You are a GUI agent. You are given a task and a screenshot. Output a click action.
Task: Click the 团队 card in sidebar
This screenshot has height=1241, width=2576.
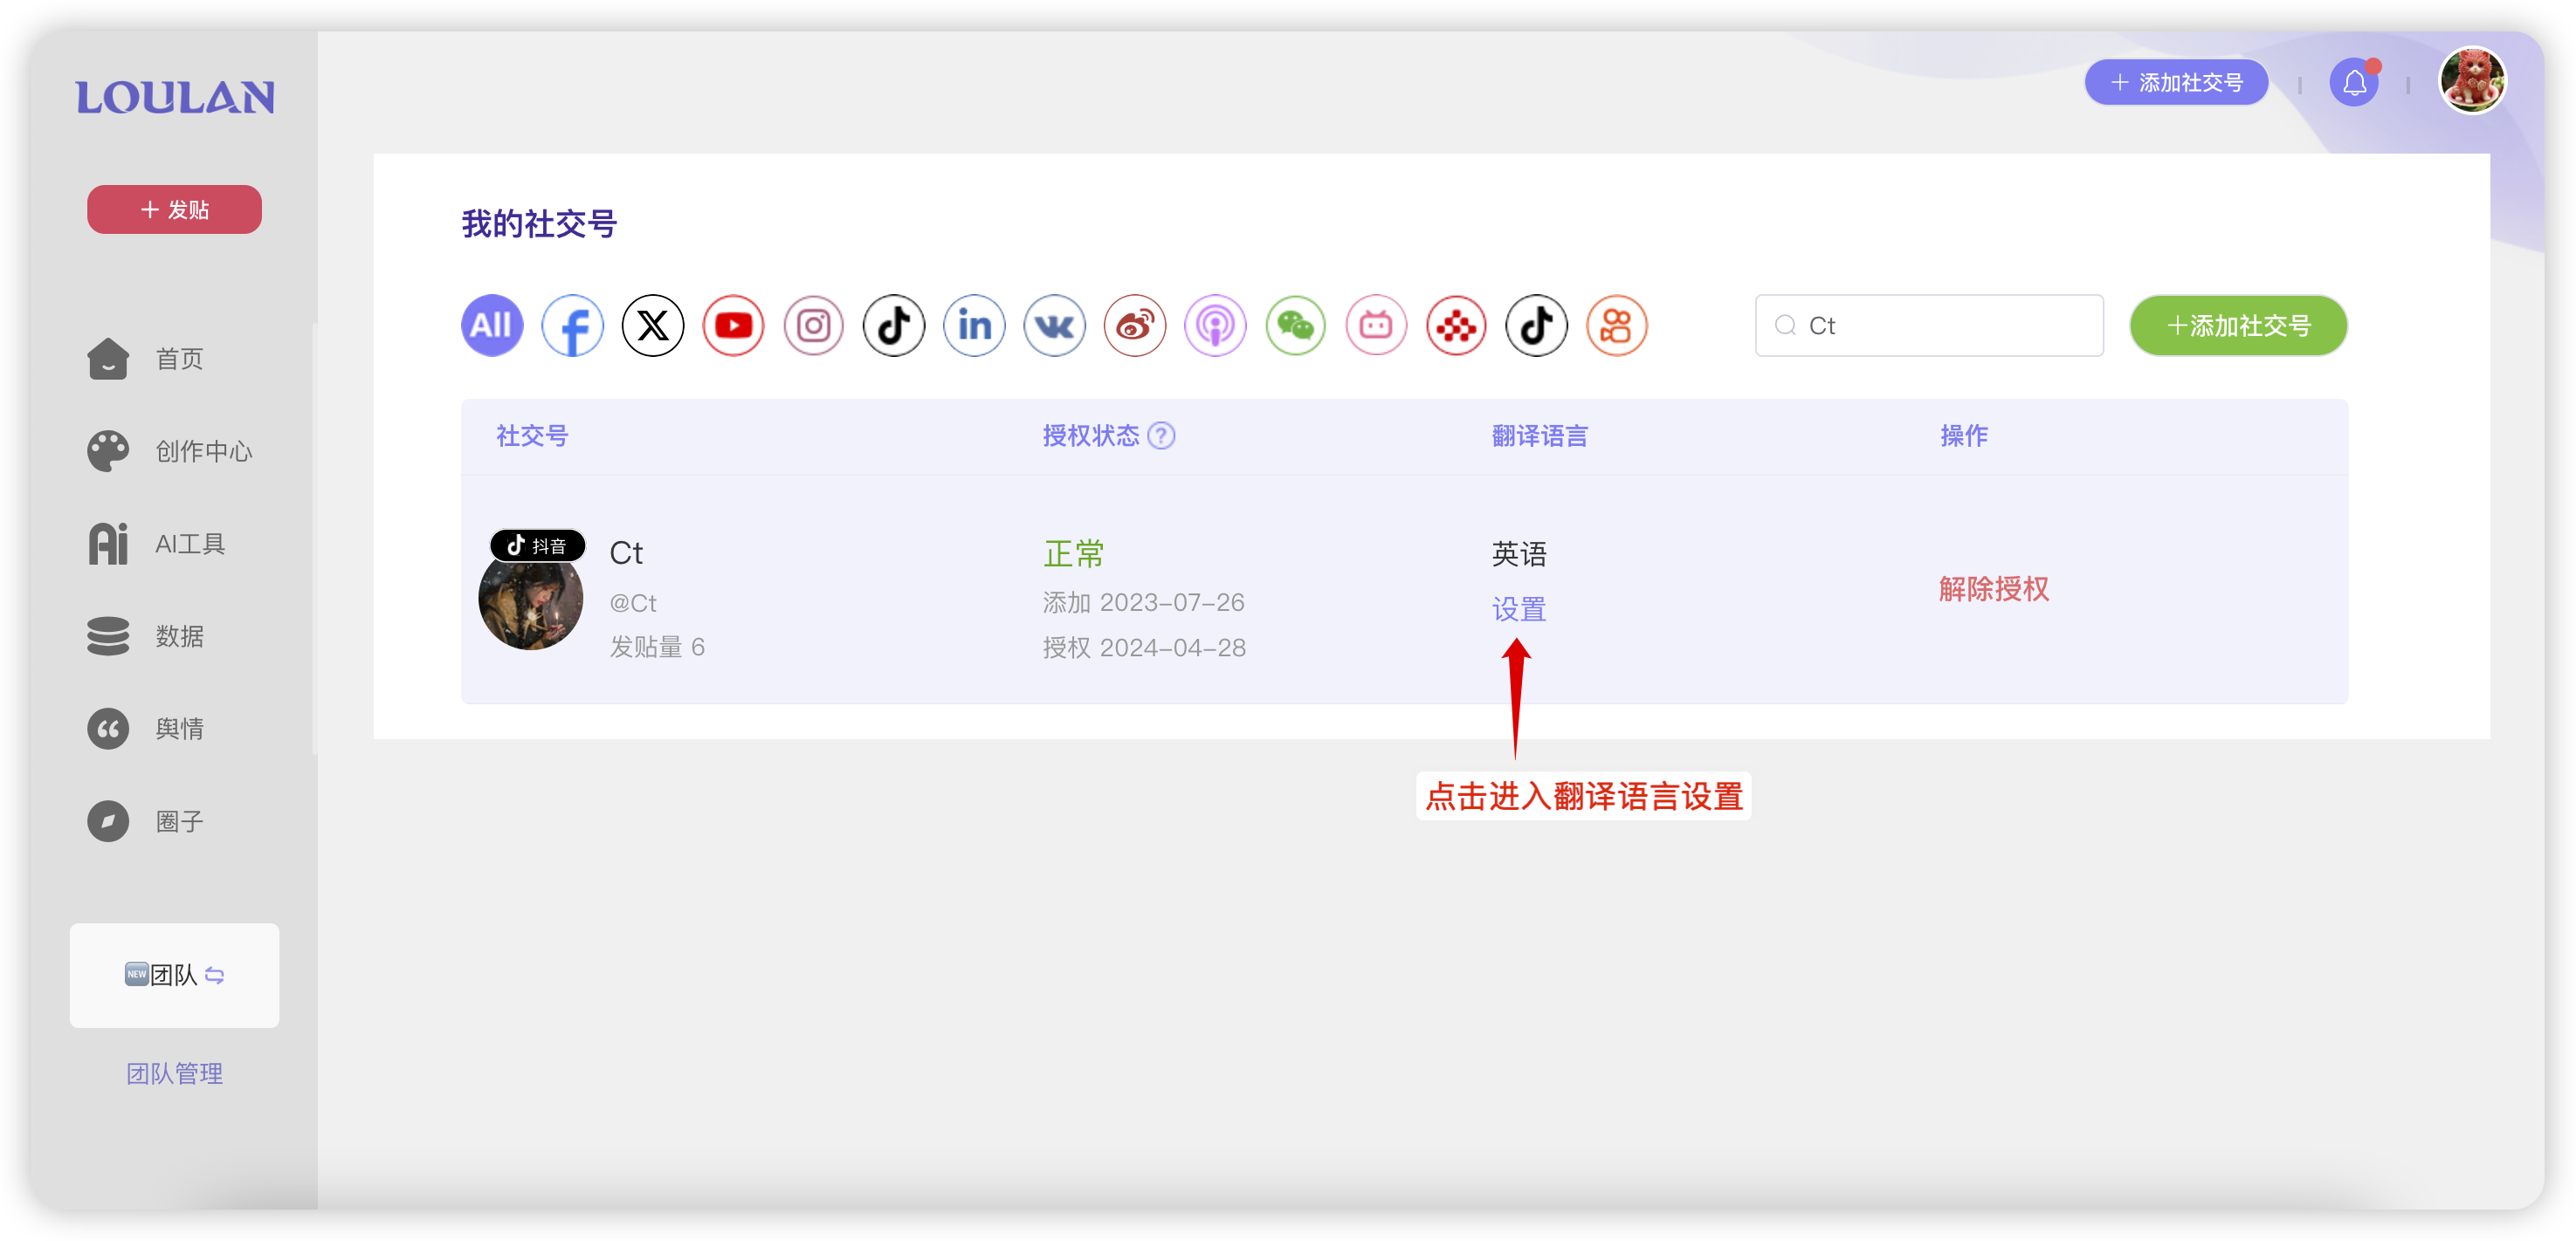coord(174,975)
